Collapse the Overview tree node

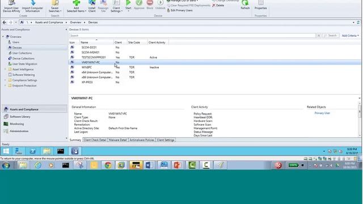point(3,37)
